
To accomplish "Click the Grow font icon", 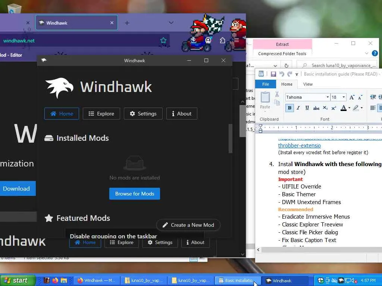I will pyautogui.click(x=352, y=97).
